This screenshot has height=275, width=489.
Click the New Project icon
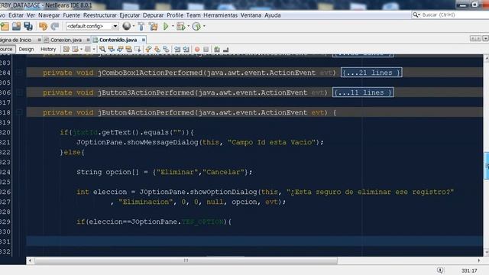pos(5,27)
